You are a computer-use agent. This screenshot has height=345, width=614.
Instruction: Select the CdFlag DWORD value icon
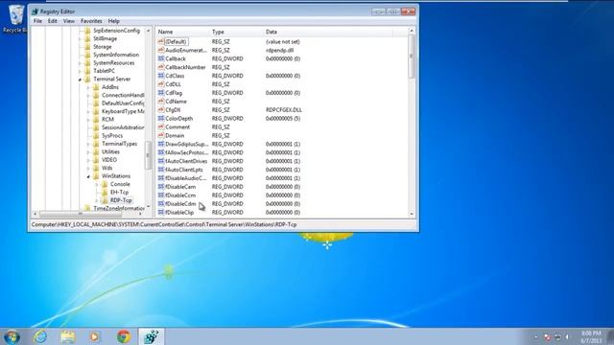pyautogui.click(x=160, y=93)
